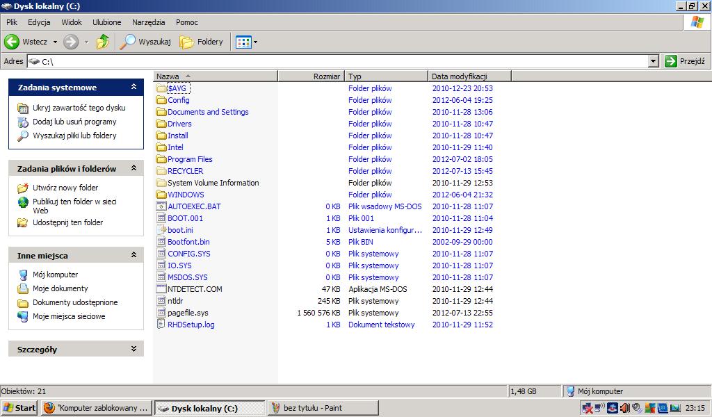
Task: Sort by the Rozmiar column header
Action: pos(311,76)
